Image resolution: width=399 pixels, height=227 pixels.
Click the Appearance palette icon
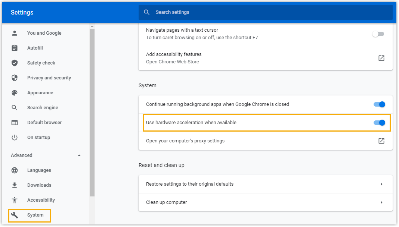(x=15, y=93)
